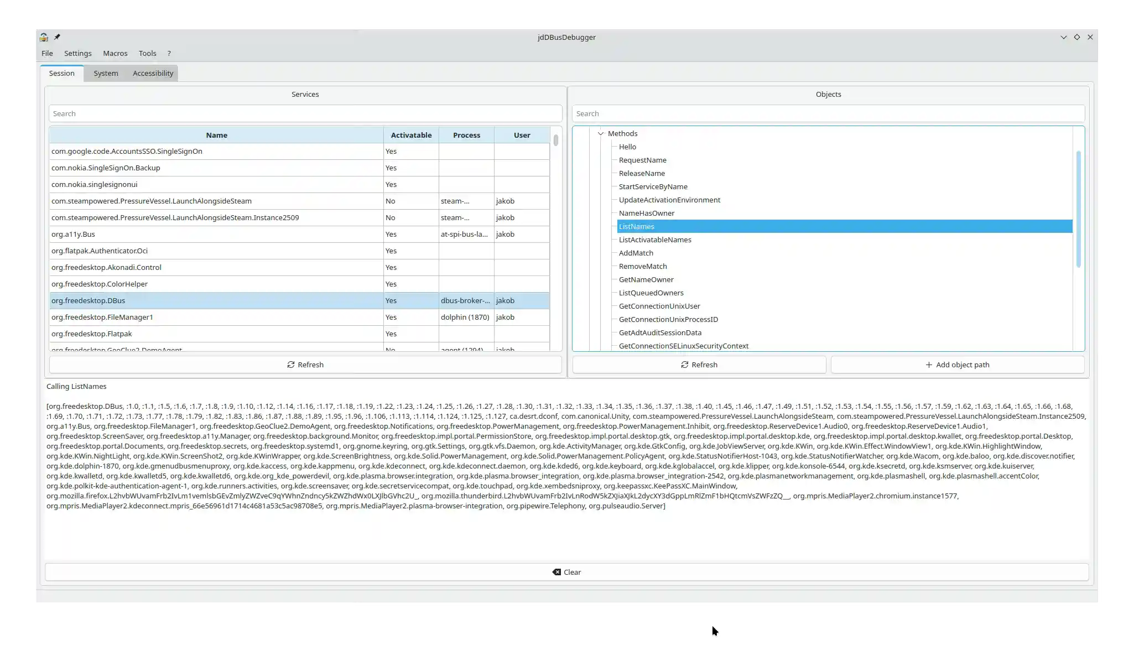Open the ? help menu
The height and width of the screenshot is (645, 1134).
pos(169,53)
